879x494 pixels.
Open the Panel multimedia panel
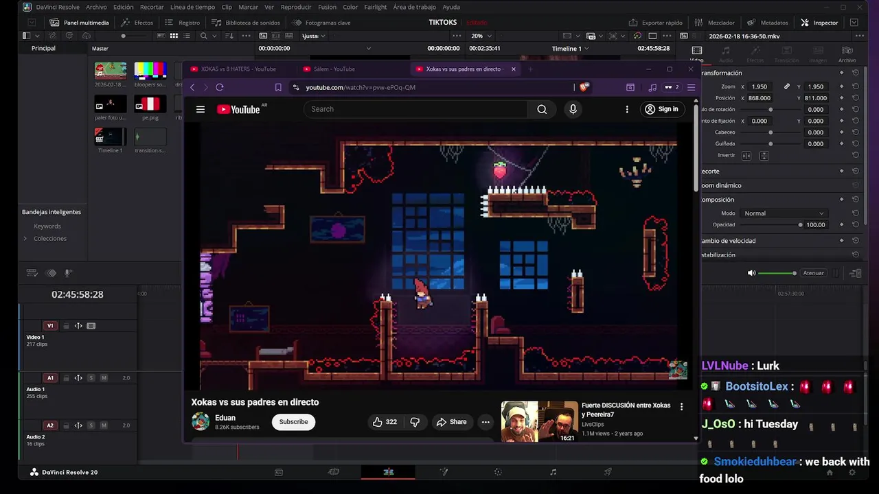click(79, 23)
